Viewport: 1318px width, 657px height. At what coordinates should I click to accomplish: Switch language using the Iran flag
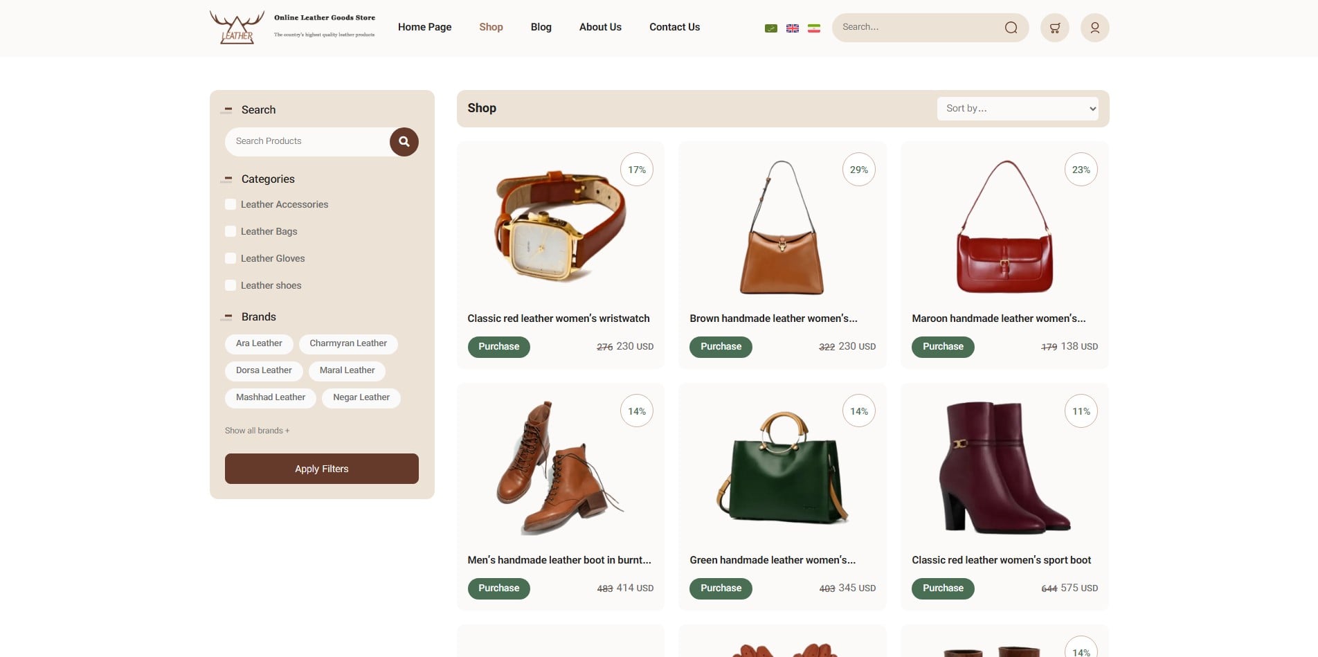814,28
